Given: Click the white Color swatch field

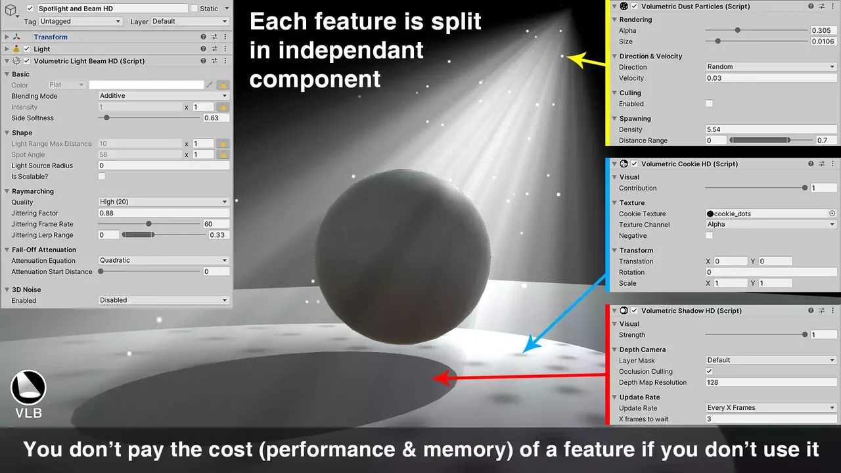Looking at the screenshot, I should (x=147, y=85).
